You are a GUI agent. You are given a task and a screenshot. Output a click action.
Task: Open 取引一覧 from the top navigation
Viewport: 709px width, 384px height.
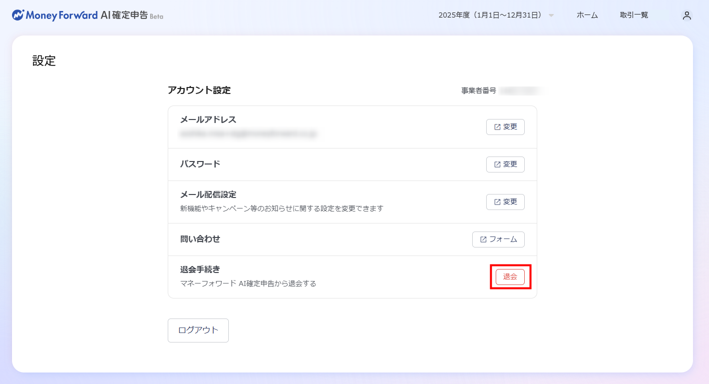(x=634, y=15)
